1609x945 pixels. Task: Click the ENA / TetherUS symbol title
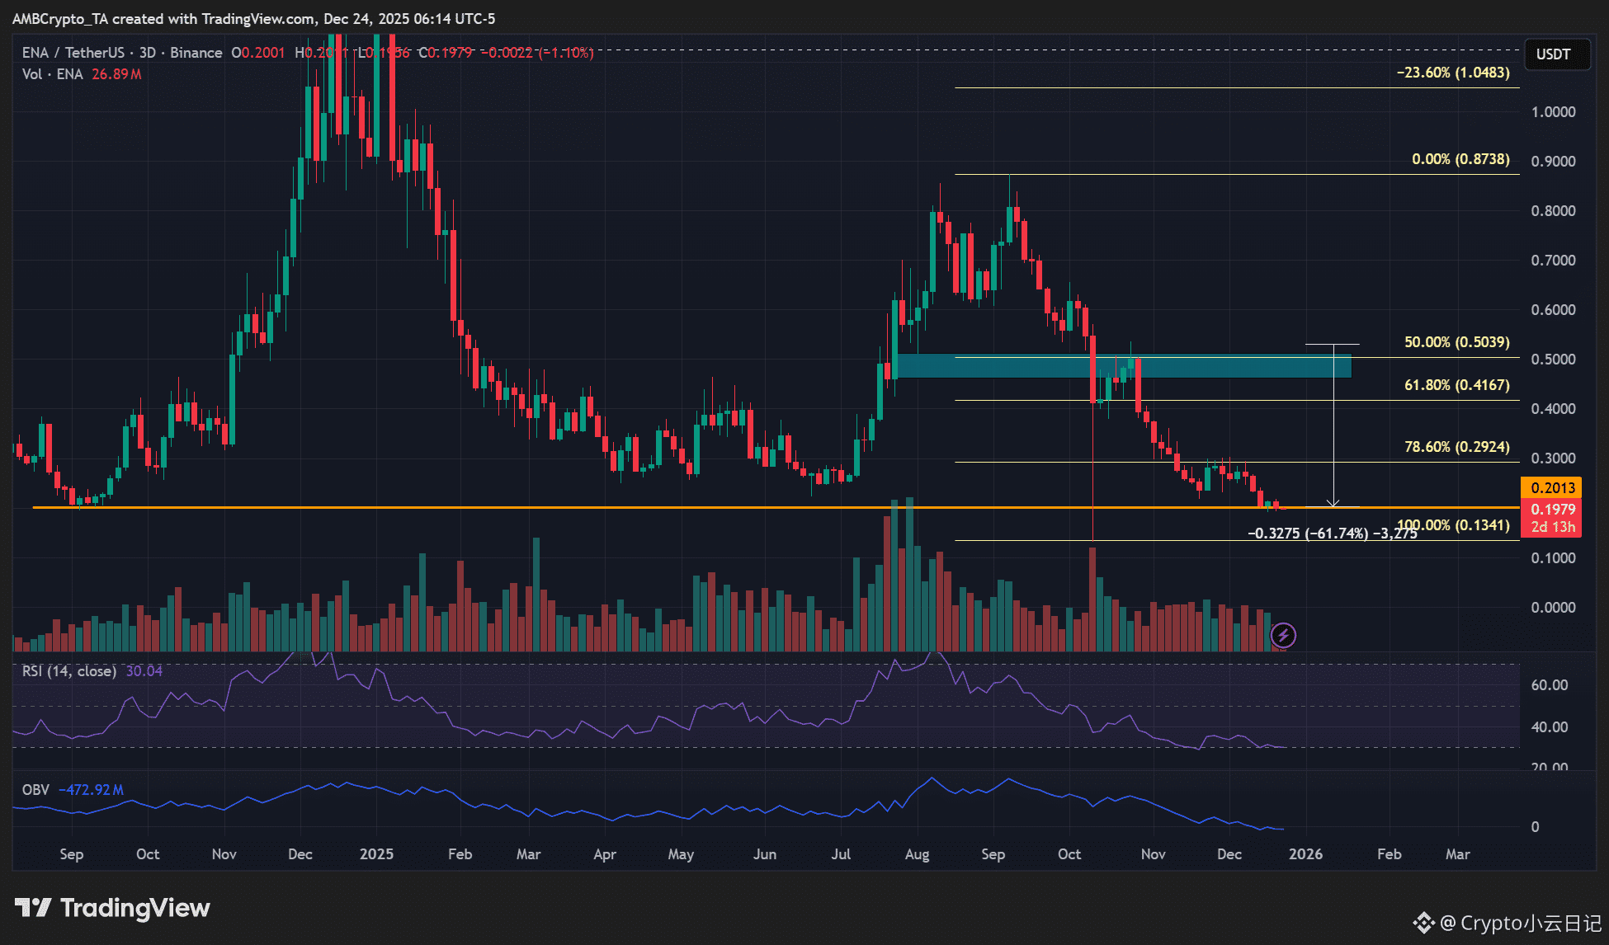click(73, 53)
